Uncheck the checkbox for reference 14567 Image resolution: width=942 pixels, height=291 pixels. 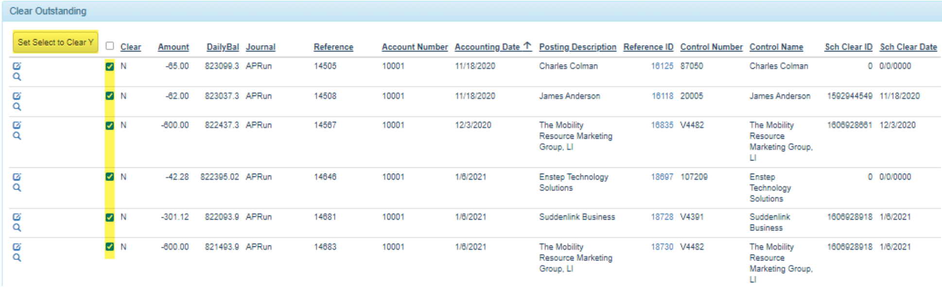(110, 126)
